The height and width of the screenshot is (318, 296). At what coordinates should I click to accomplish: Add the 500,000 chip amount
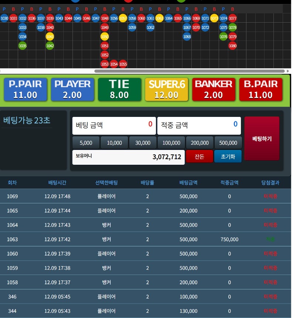coord(228,143)
